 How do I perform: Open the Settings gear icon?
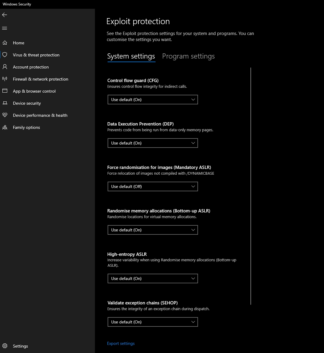coord(5,346)
